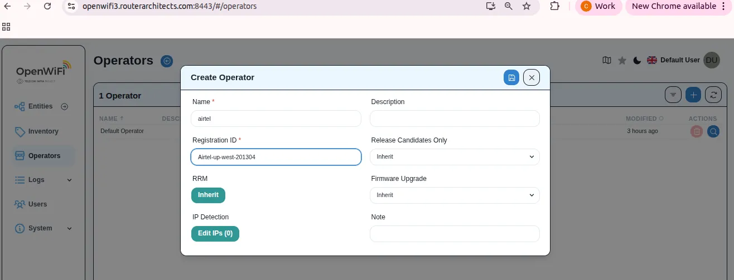Open the browser extensions puzzle icon
The width and height of the screenshot is (734, 280).
[554, 6]
